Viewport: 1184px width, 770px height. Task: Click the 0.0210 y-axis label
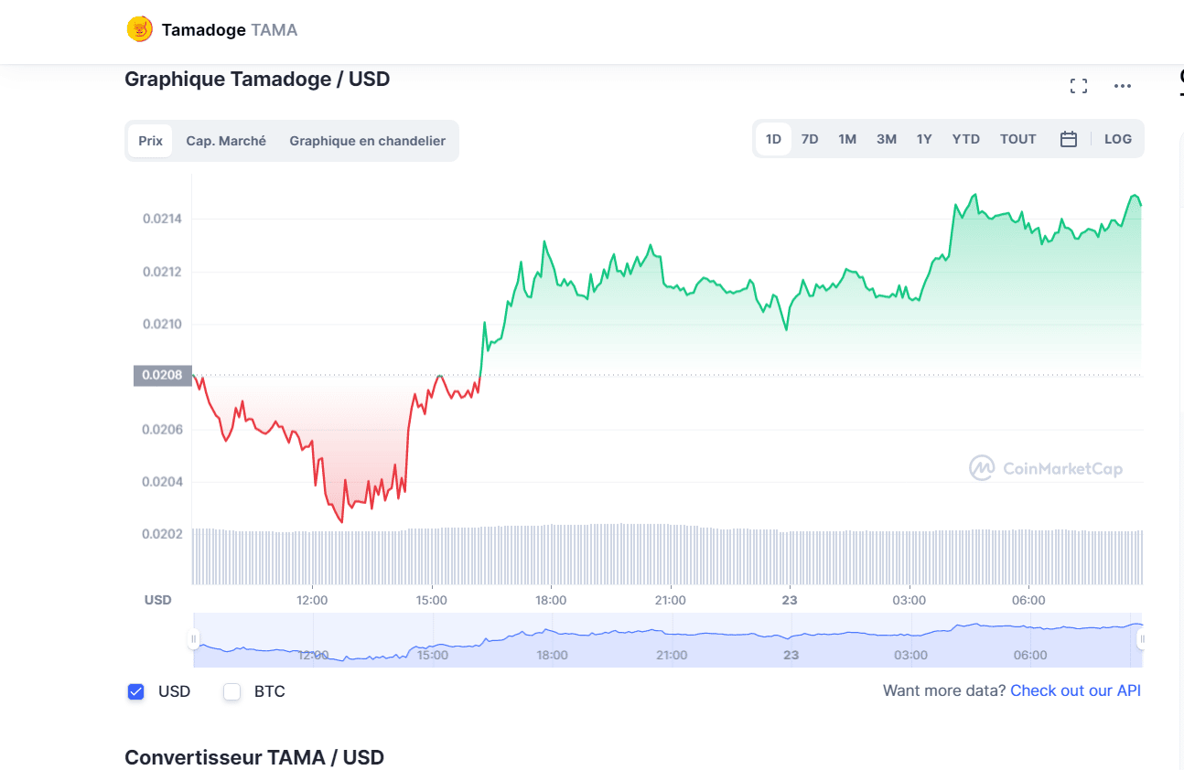(x=162, y=324)
